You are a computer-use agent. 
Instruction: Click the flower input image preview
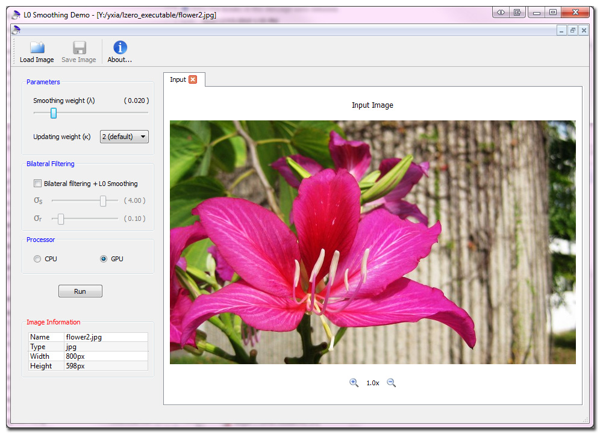click(372, 242)
